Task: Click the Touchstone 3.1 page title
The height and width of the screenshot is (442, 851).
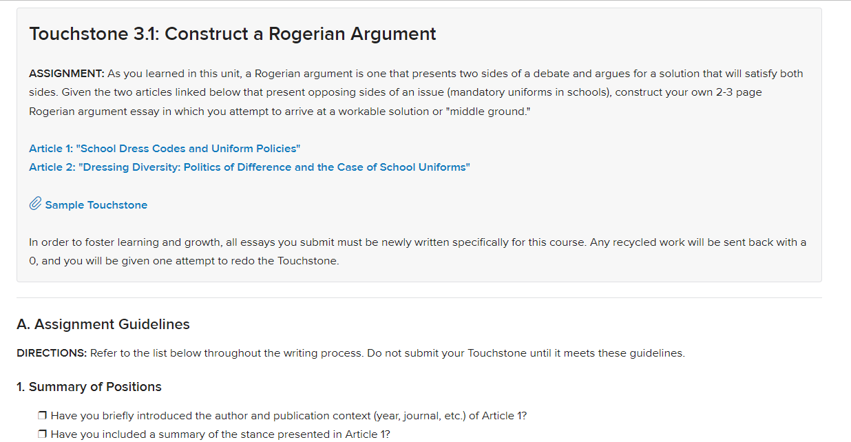Action: coord(233,34)
